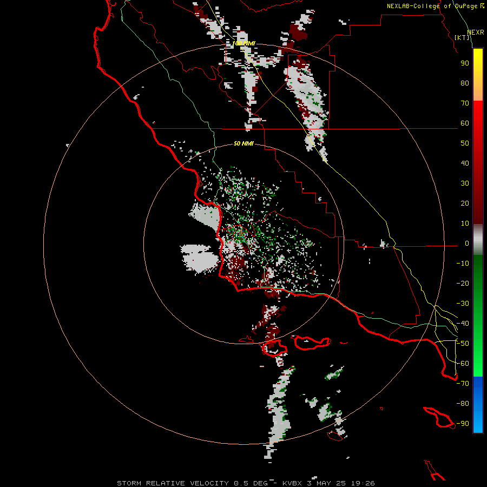Click the legend value -70
Image resolution: width=487 pixels, height=487 pixels.
[x=463, y=384]
